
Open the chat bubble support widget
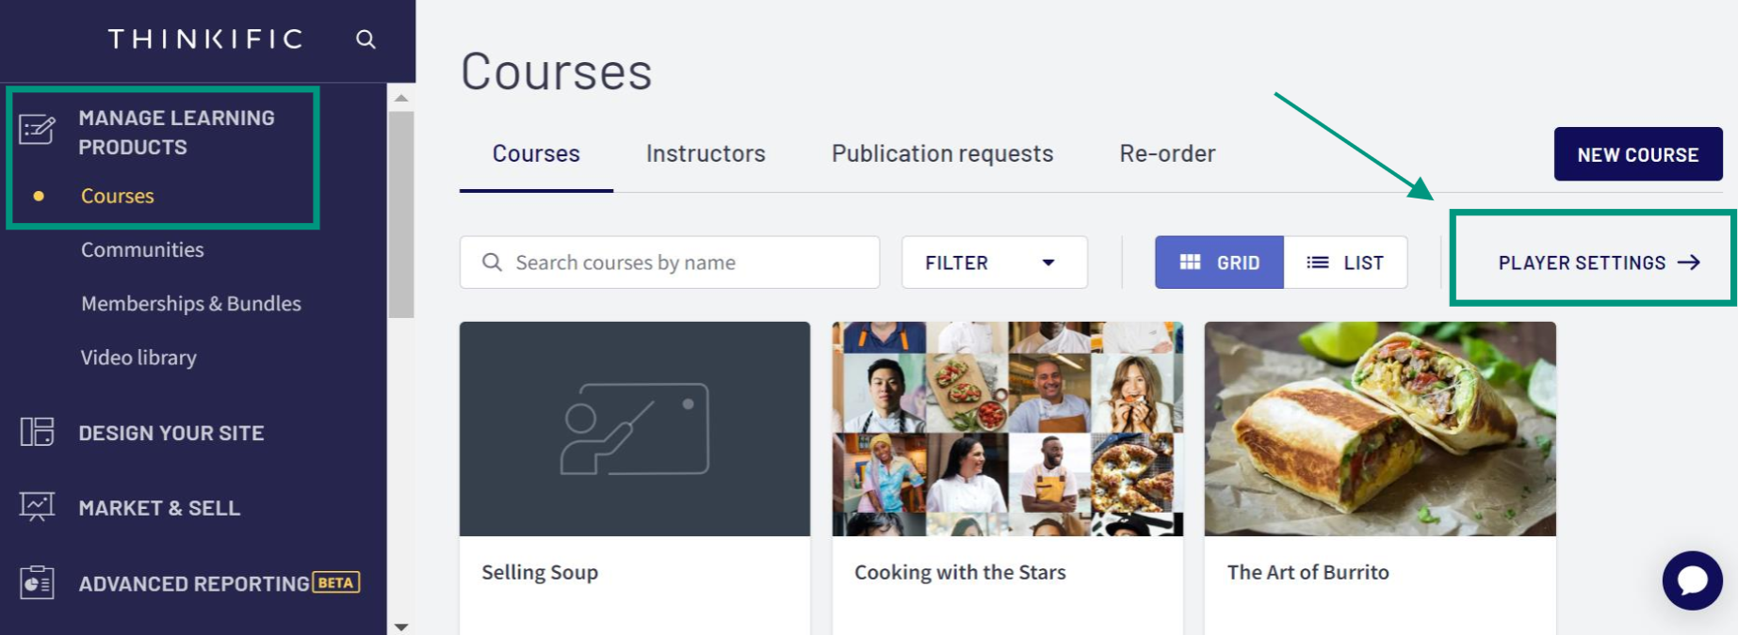pyautogui.click(x=1692, y=580)
